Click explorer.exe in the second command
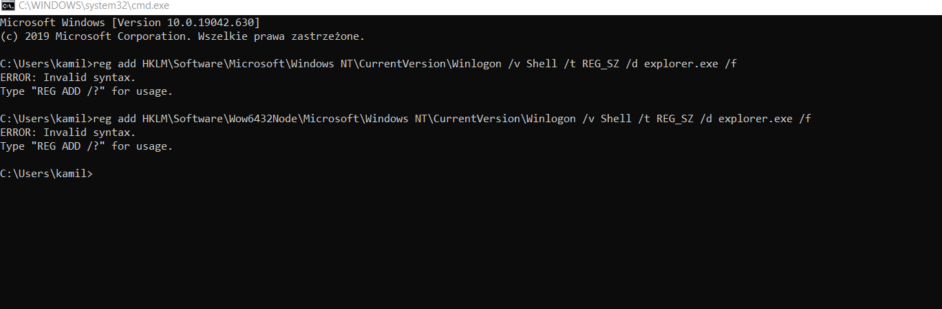This screenshot has height=309, width=942. pyautogui.click(x=756, y=119)
